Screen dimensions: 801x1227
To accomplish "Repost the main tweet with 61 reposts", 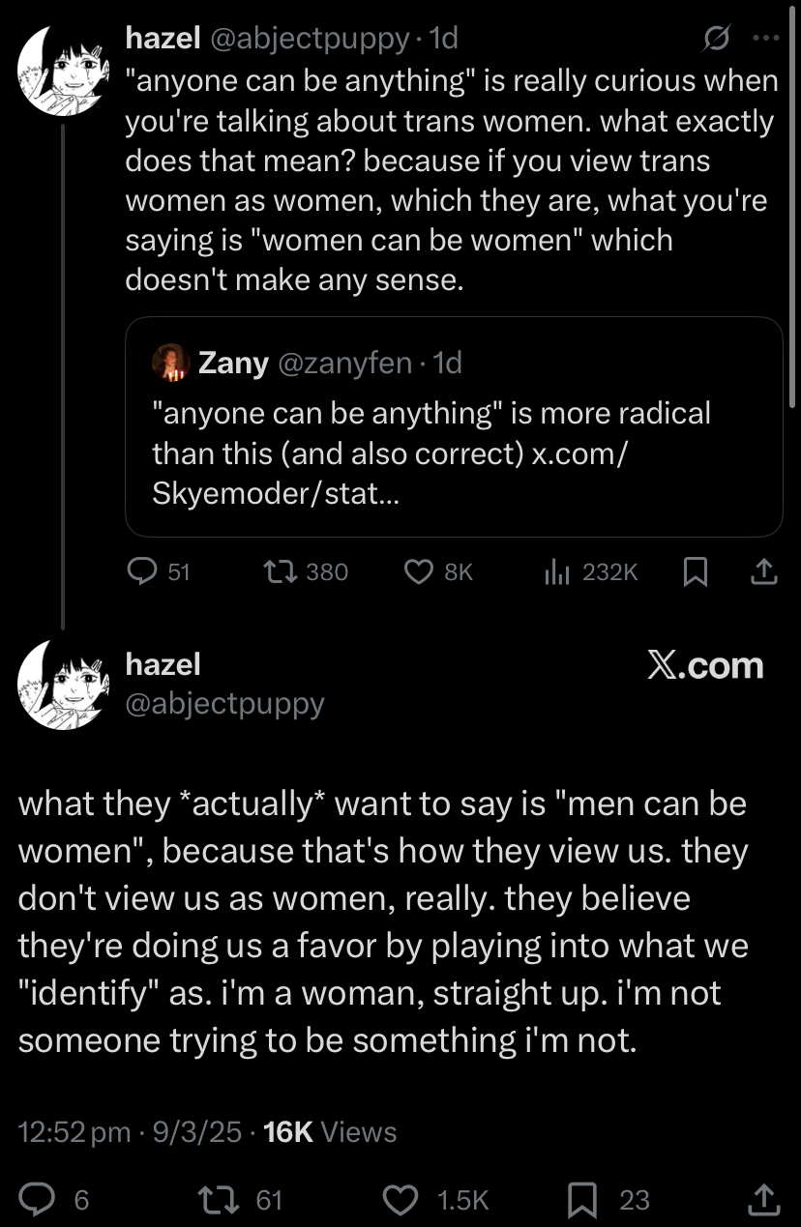I will click(x=210, y=1200).
